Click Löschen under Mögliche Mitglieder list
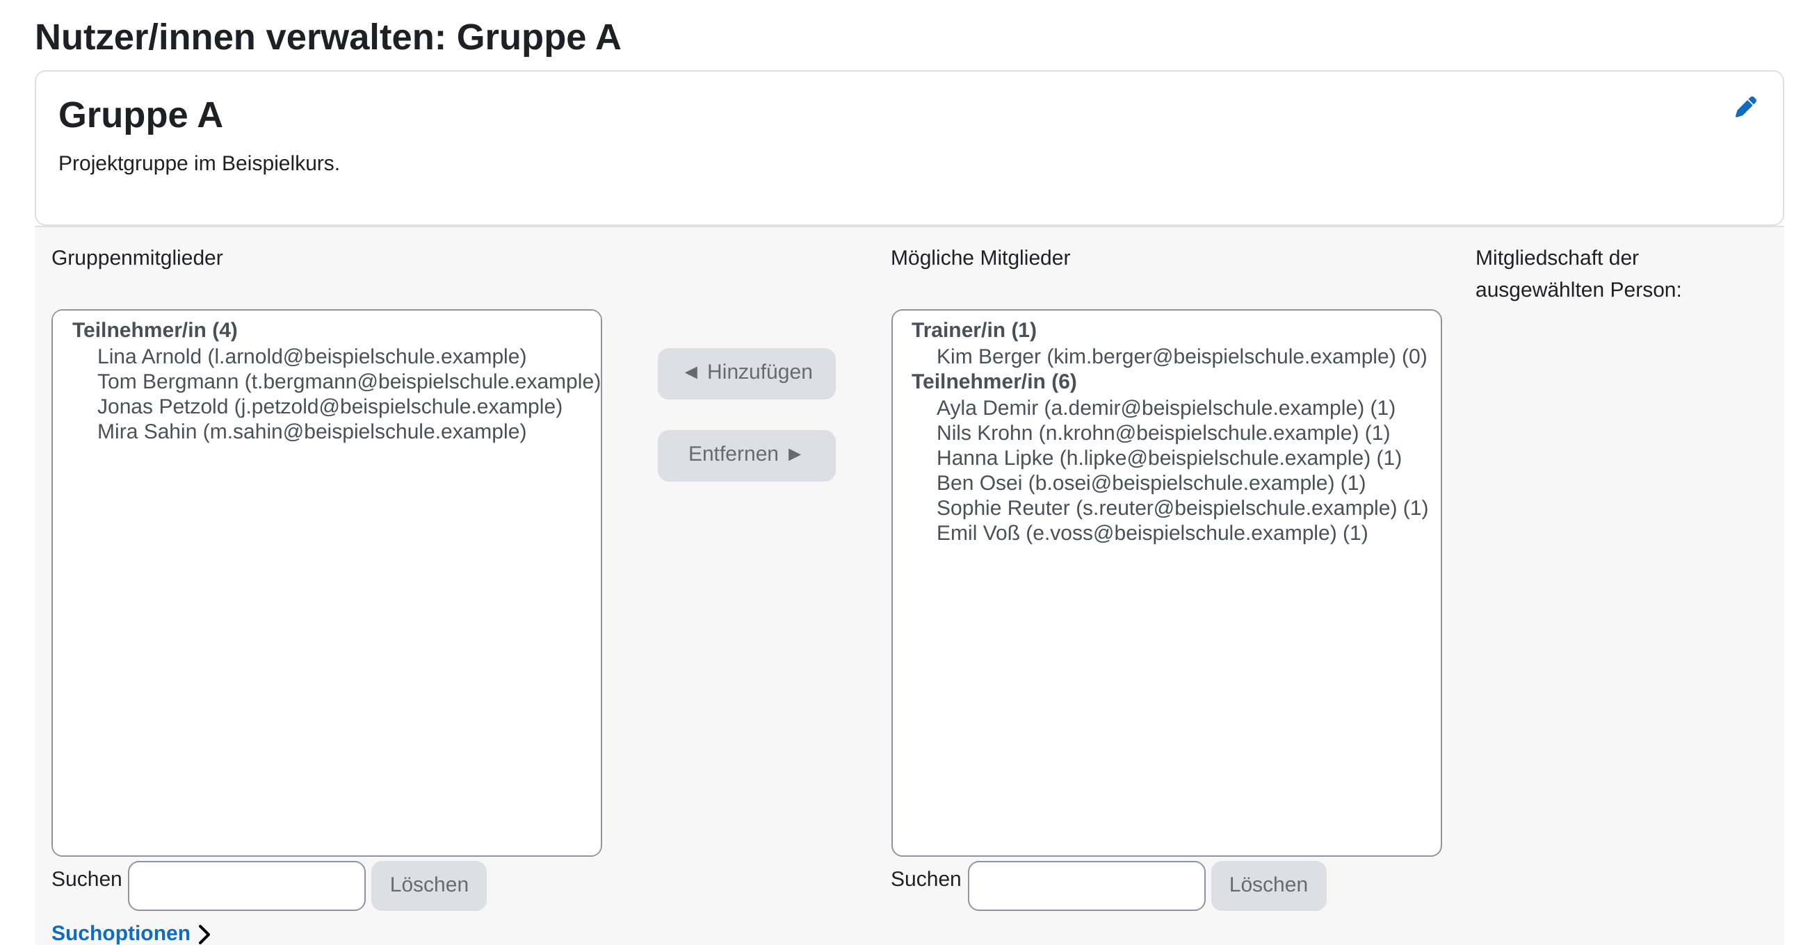 click(x=1268, y=885)
